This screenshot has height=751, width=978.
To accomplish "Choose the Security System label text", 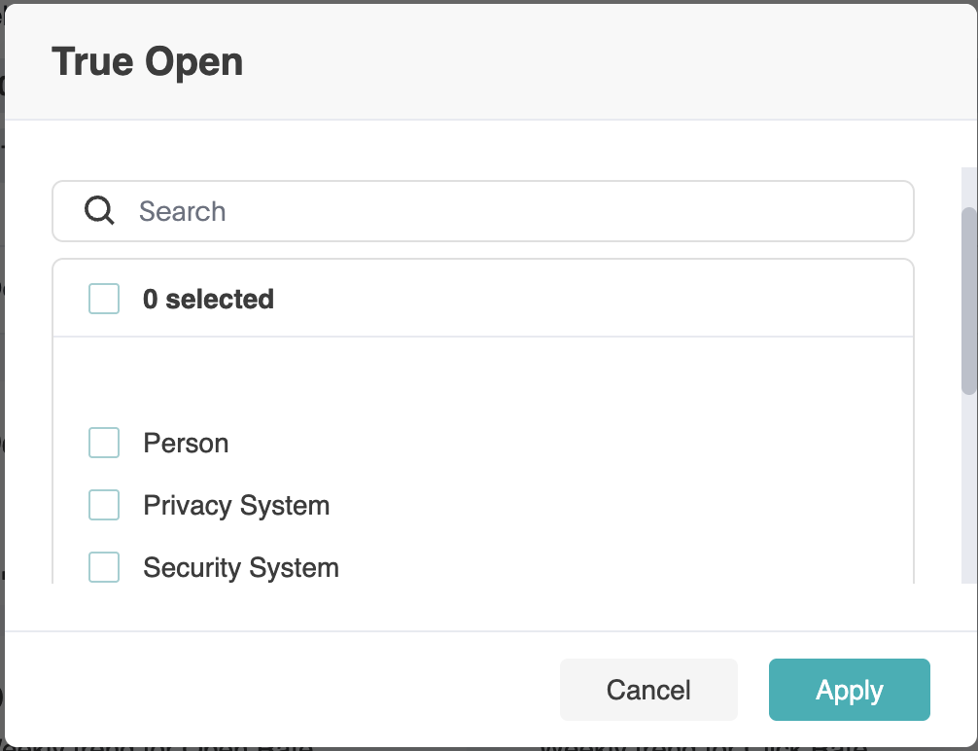I will (x=241, y=568).
